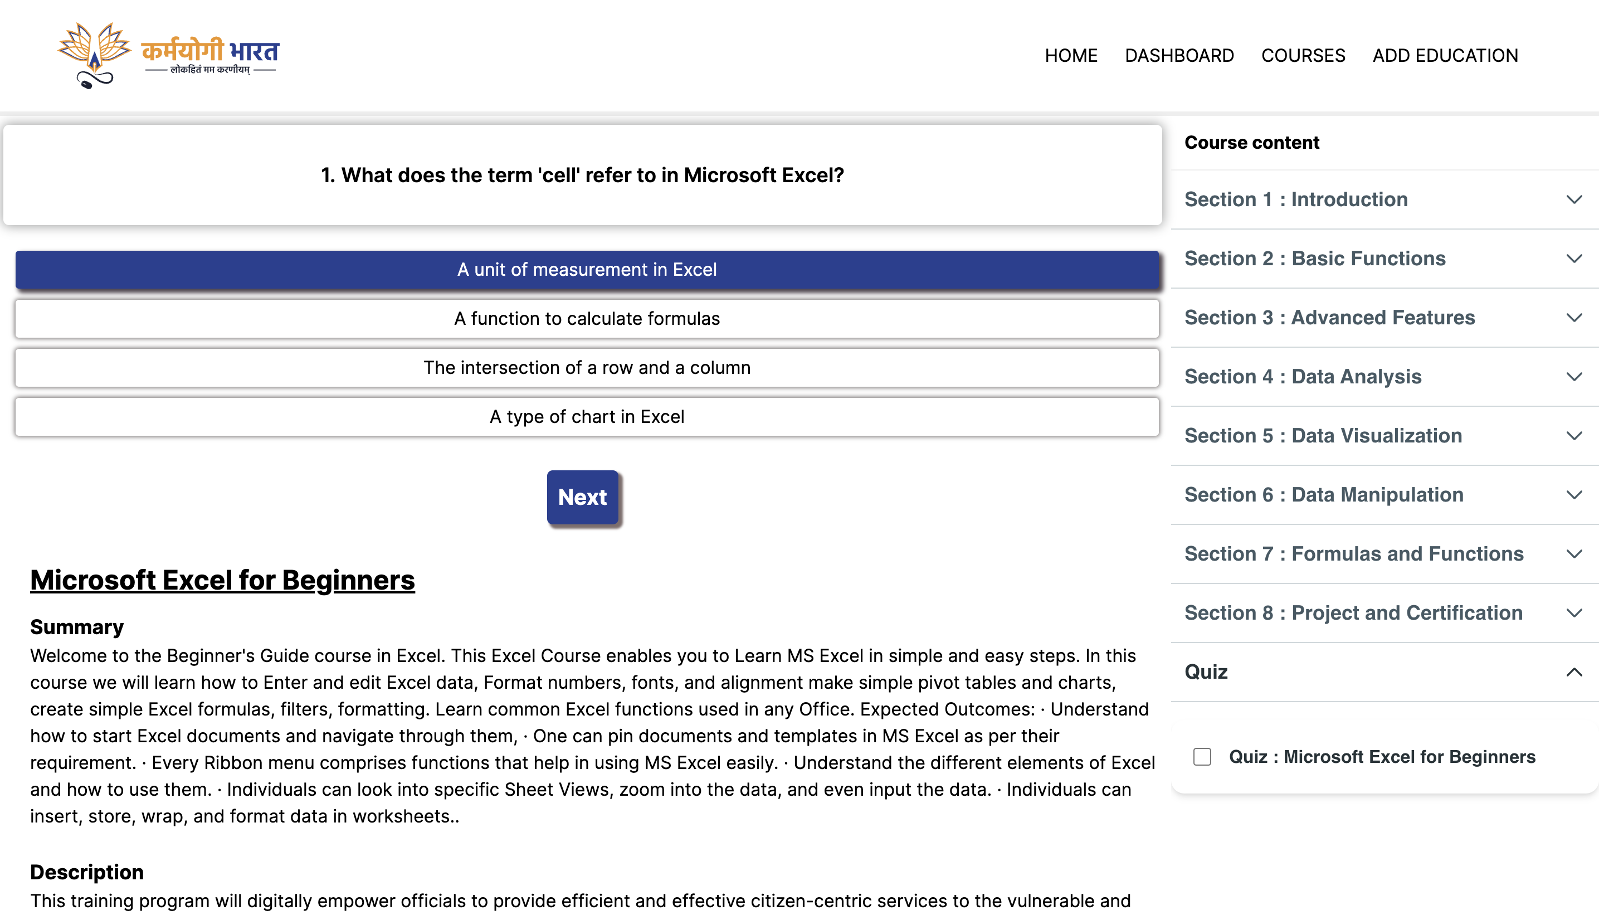Expand Section 6 Data Manipulation chevron

[1573, 495]
